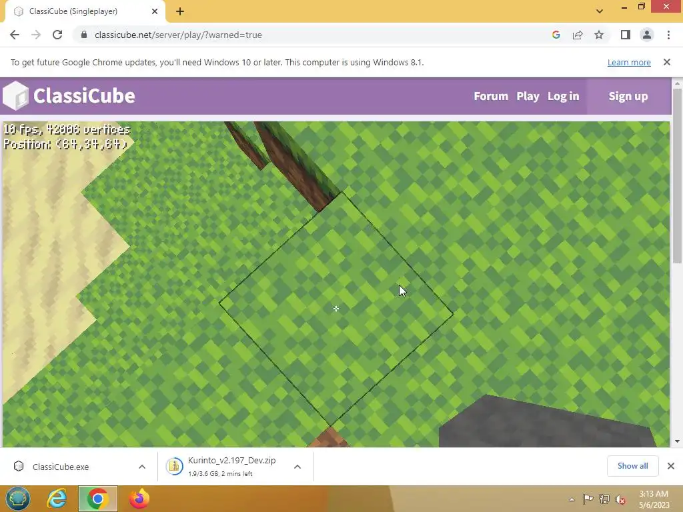Switch to Chrome in the taskbar

coord(98,499)
